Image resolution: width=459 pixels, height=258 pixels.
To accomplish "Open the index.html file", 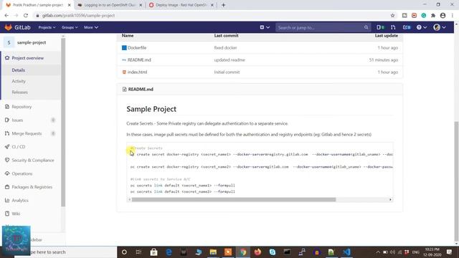I will click(137, 72).
